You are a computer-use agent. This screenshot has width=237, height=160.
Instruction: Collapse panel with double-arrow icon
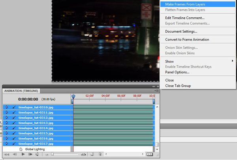click(x=154, y=86)
